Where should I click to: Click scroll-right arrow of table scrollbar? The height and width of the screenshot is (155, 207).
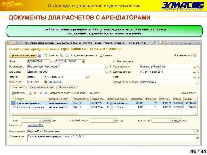(195, 114)
